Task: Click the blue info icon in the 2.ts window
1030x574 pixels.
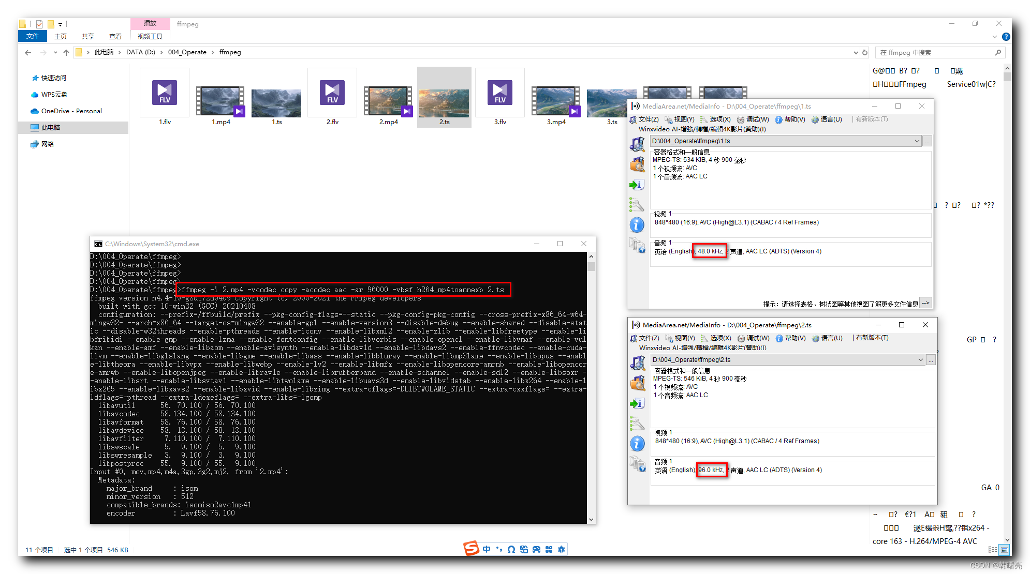Action: 638,443
